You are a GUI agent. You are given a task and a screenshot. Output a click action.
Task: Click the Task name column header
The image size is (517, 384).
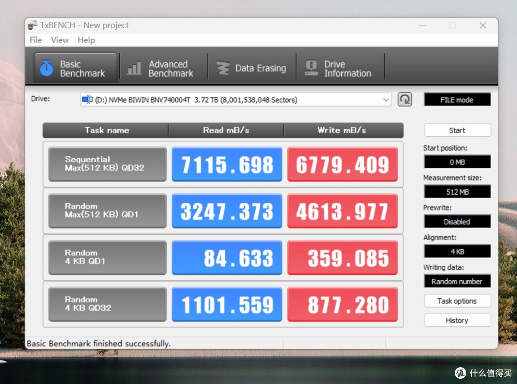pos(106,131)
